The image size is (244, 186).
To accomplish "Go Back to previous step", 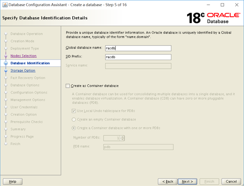I will pyautogui.click(x=168, y=182).
